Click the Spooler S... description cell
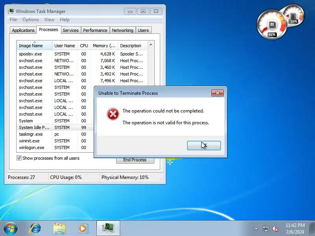 [132, 54]
